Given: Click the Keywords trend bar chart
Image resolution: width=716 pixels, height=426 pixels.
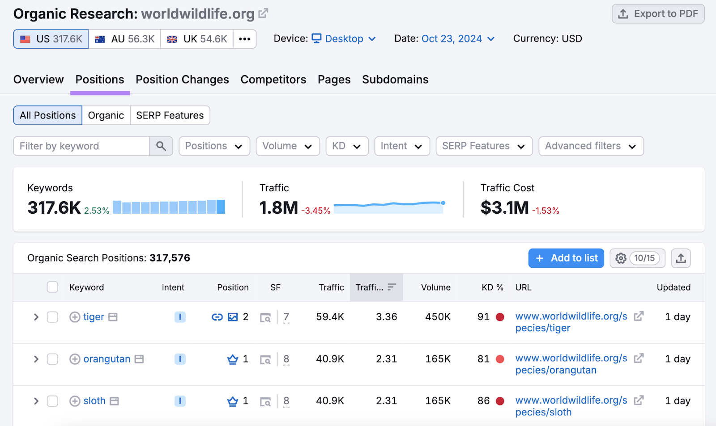Looking at the screenshot, I should pos(169,207).
